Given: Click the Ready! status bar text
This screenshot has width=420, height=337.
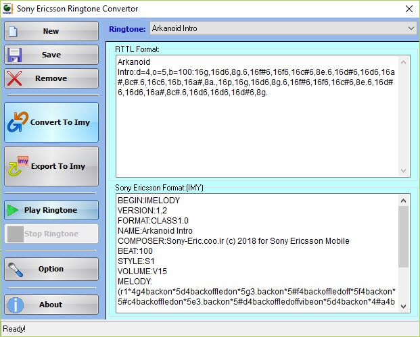Looking at the screenshot, I should 14,329.
